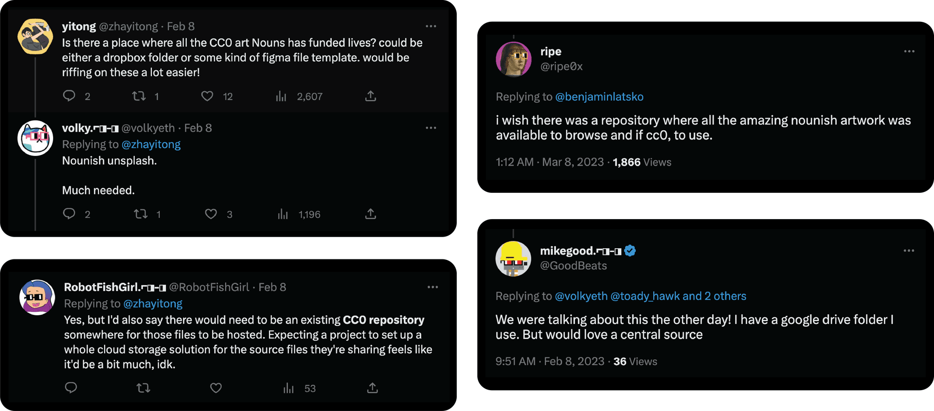Open more options on yitong's tweet
Viewport: 934px width, 411px height.
click(x=431, y=26)
